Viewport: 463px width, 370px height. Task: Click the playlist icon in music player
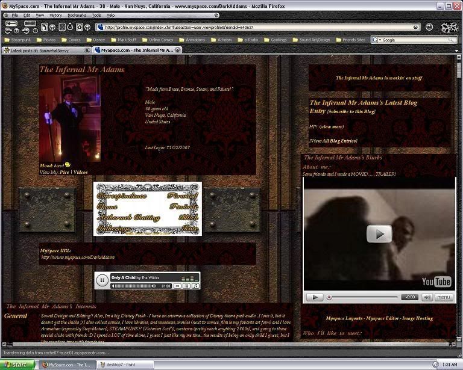(x=186, y=286)
